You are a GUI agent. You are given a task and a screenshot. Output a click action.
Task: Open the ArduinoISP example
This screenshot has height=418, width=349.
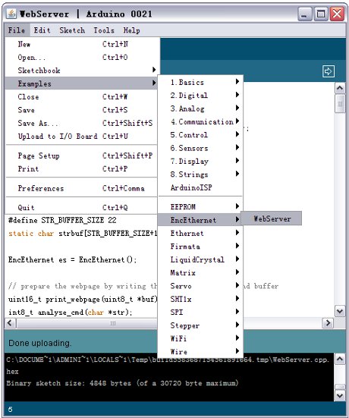point(200,187)
